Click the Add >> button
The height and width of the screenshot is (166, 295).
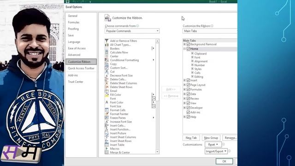tap(171, 89)
